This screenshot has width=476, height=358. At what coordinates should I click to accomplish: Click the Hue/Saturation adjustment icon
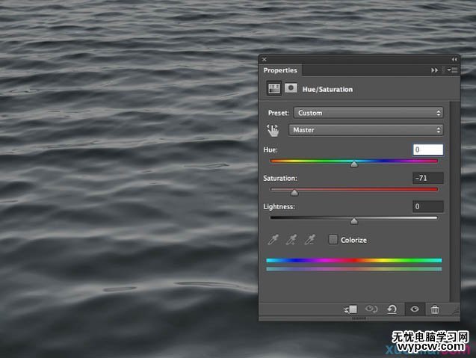(x=274, y=89)
